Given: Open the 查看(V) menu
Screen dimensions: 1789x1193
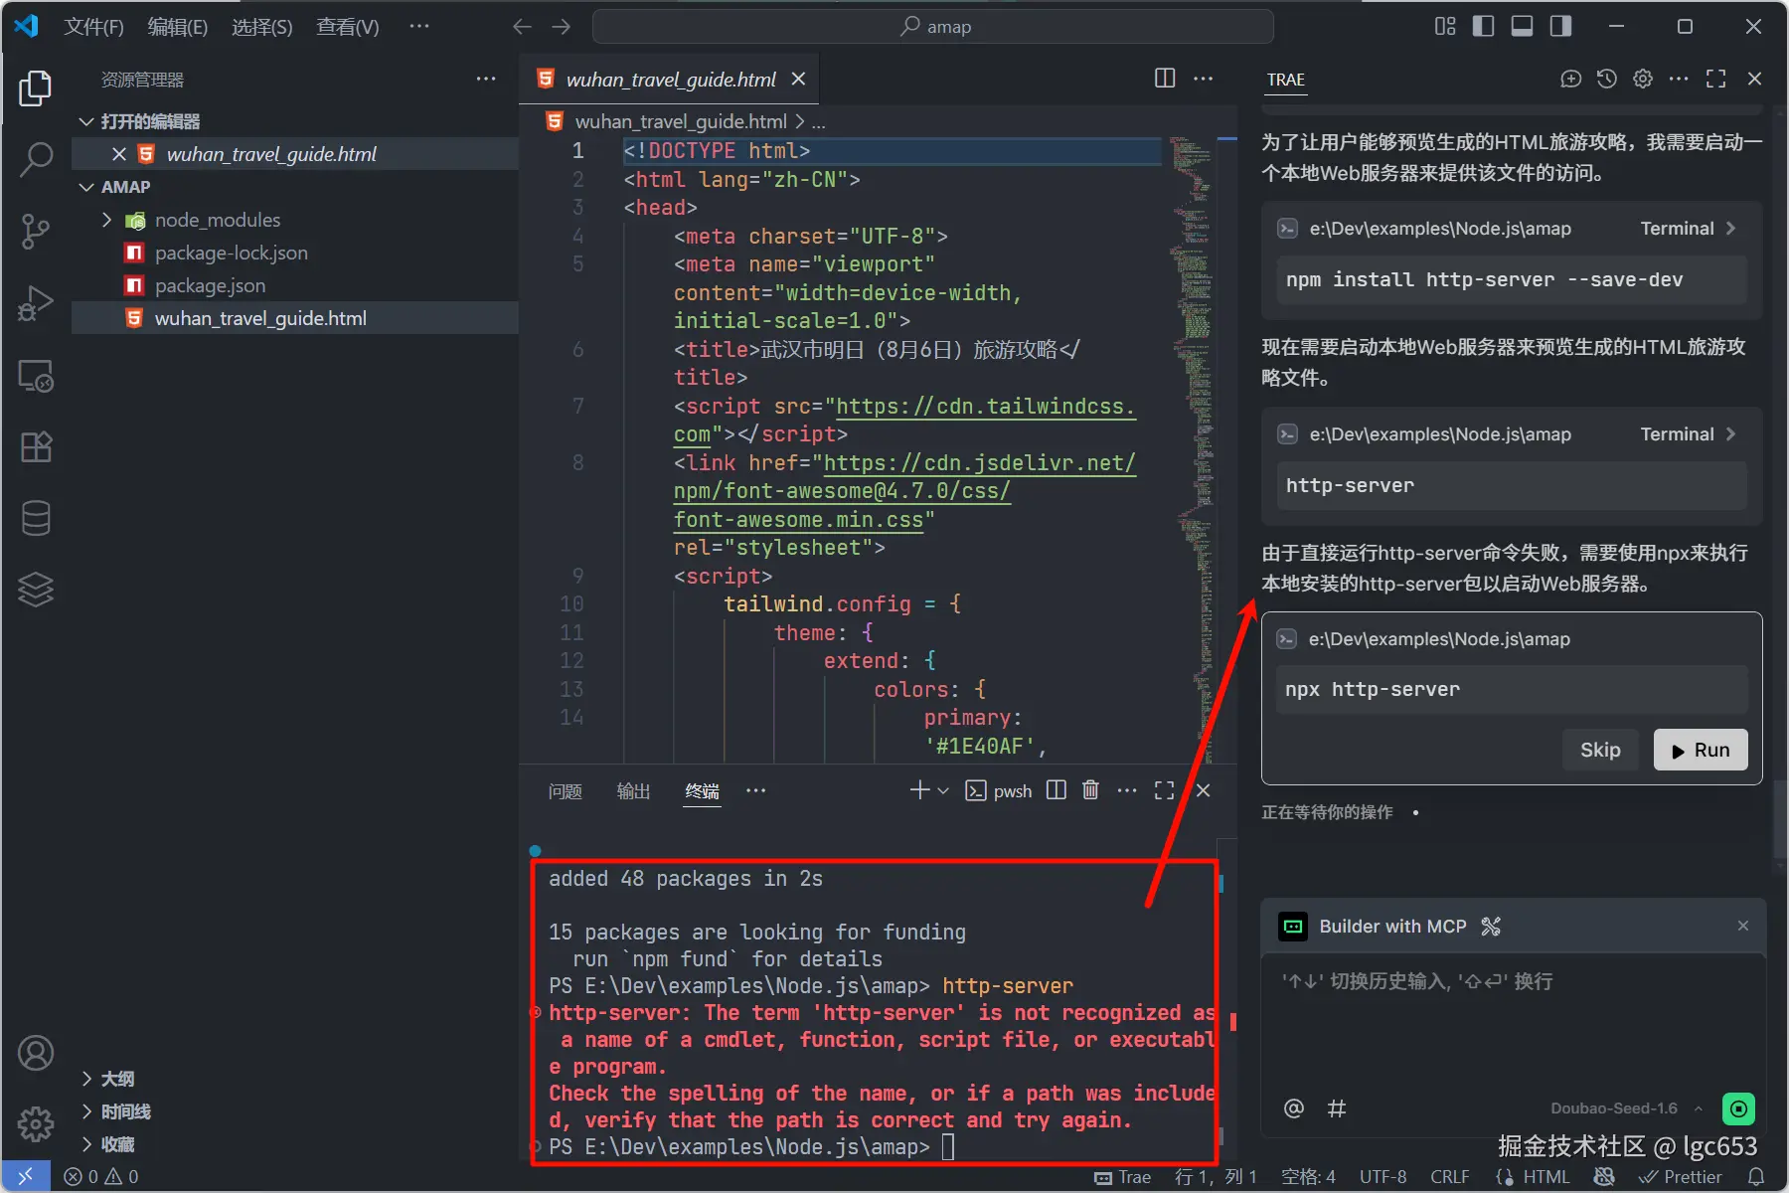Looking at the screenshot, I should [x=348, y=27].
